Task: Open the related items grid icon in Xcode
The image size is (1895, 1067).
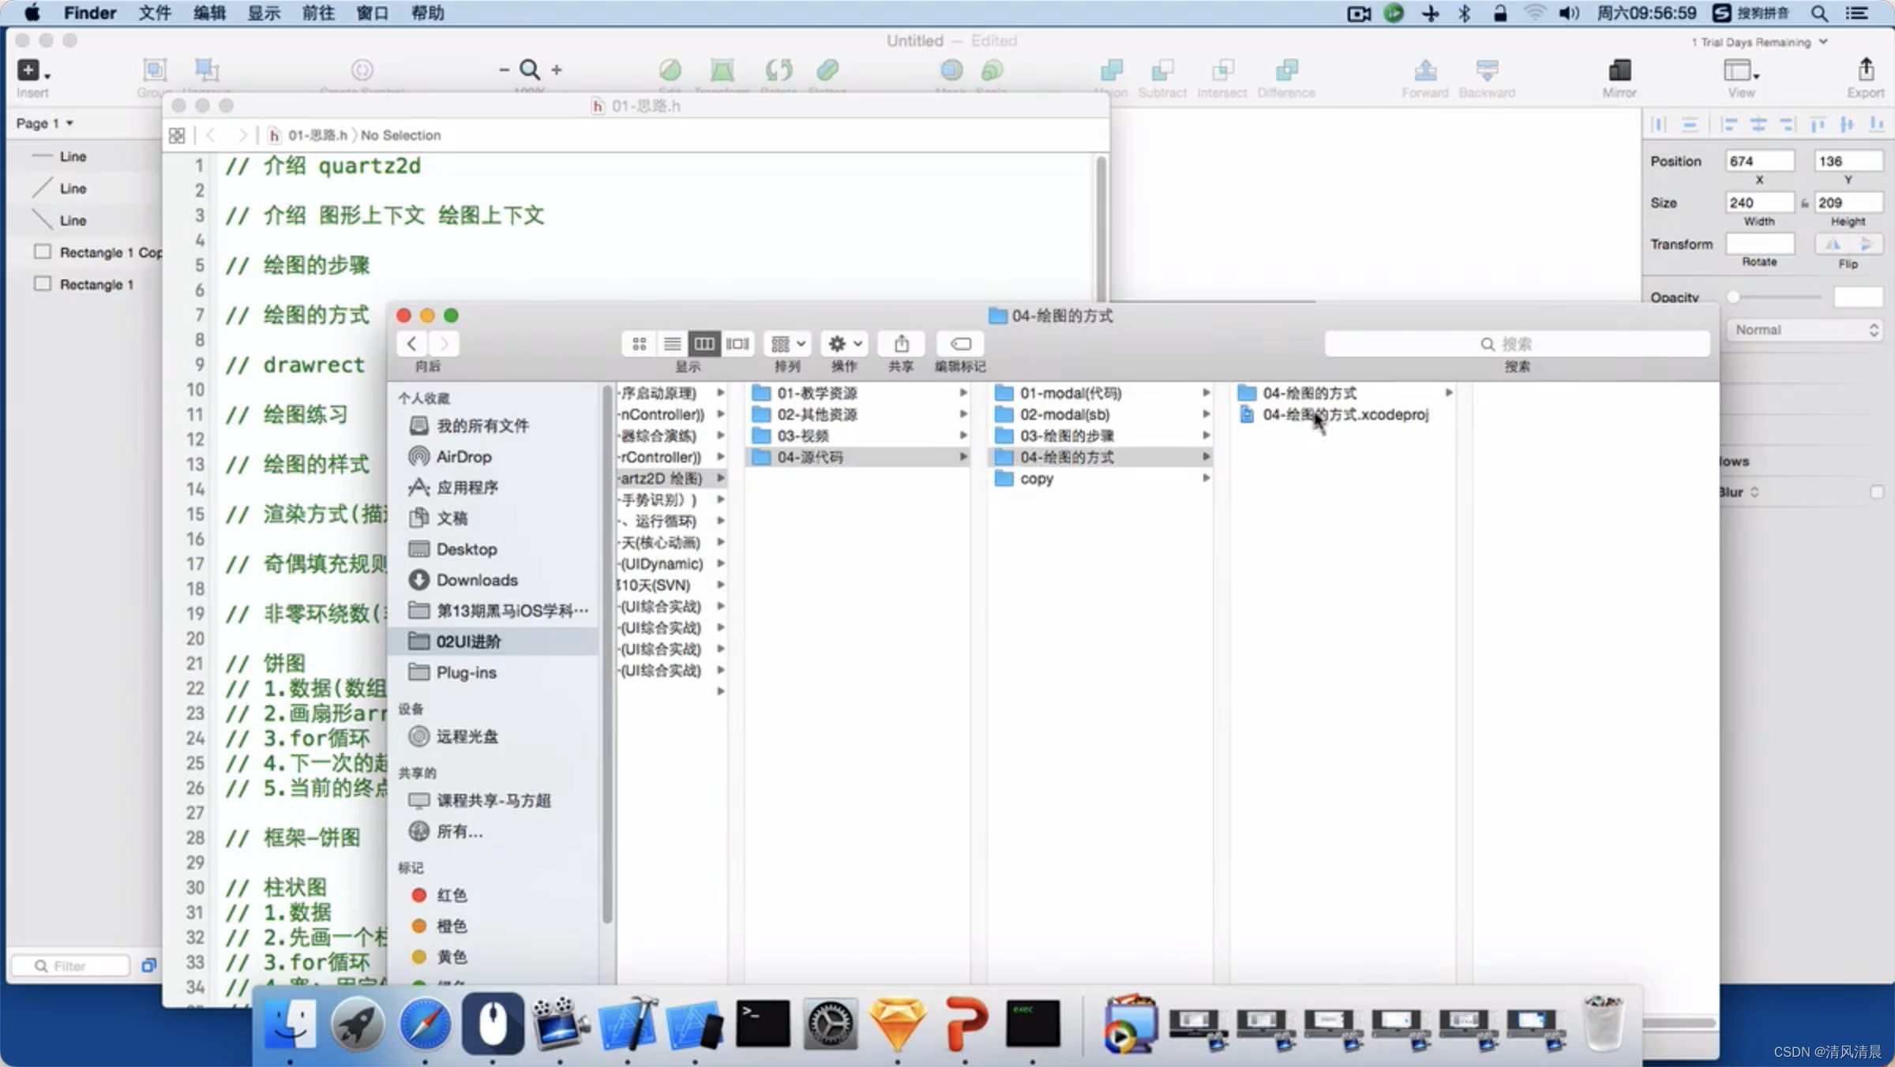Action: [177, 136]
